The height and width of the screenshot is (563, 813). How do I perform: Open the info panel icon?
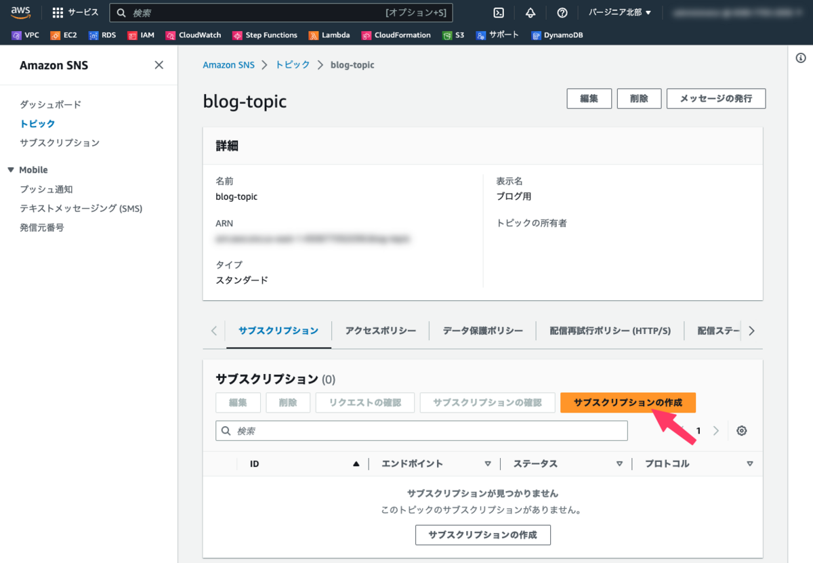[800, 58]
